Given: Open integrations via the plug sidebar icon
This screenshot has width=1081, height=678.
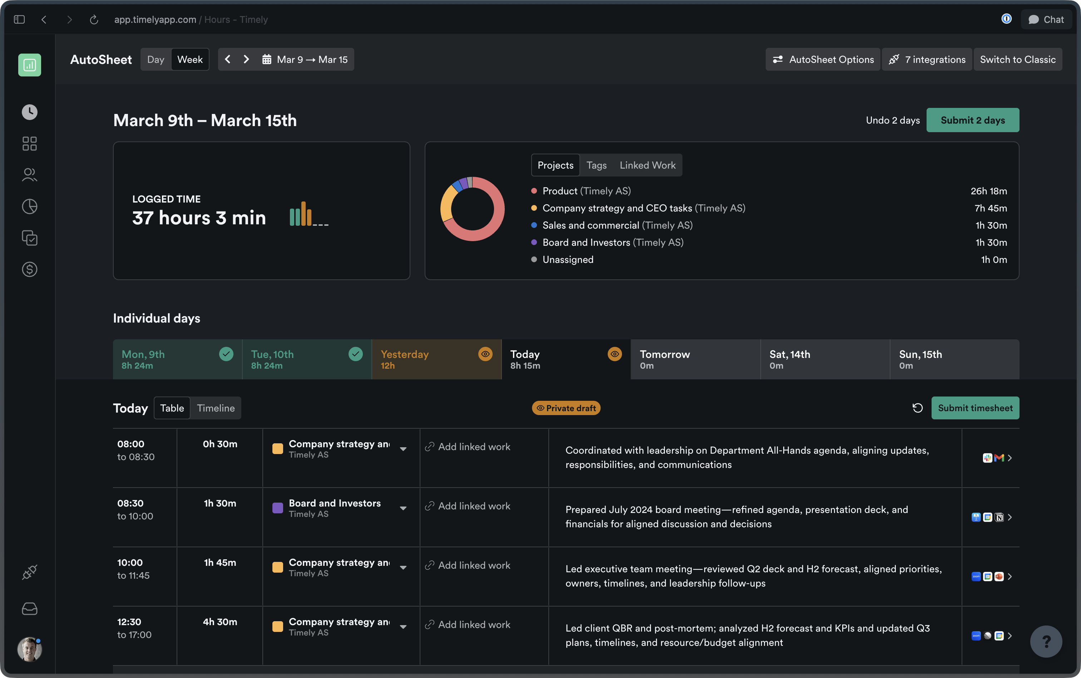Looking at the screenshot, I should (x=29, y=572).
